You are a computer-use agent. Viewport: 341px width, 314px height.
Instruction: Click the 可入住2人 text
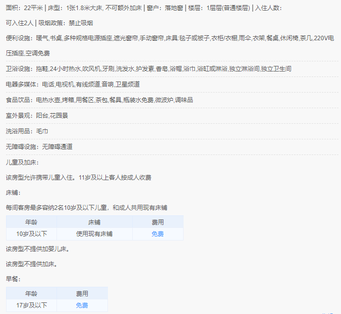point(20,23)
